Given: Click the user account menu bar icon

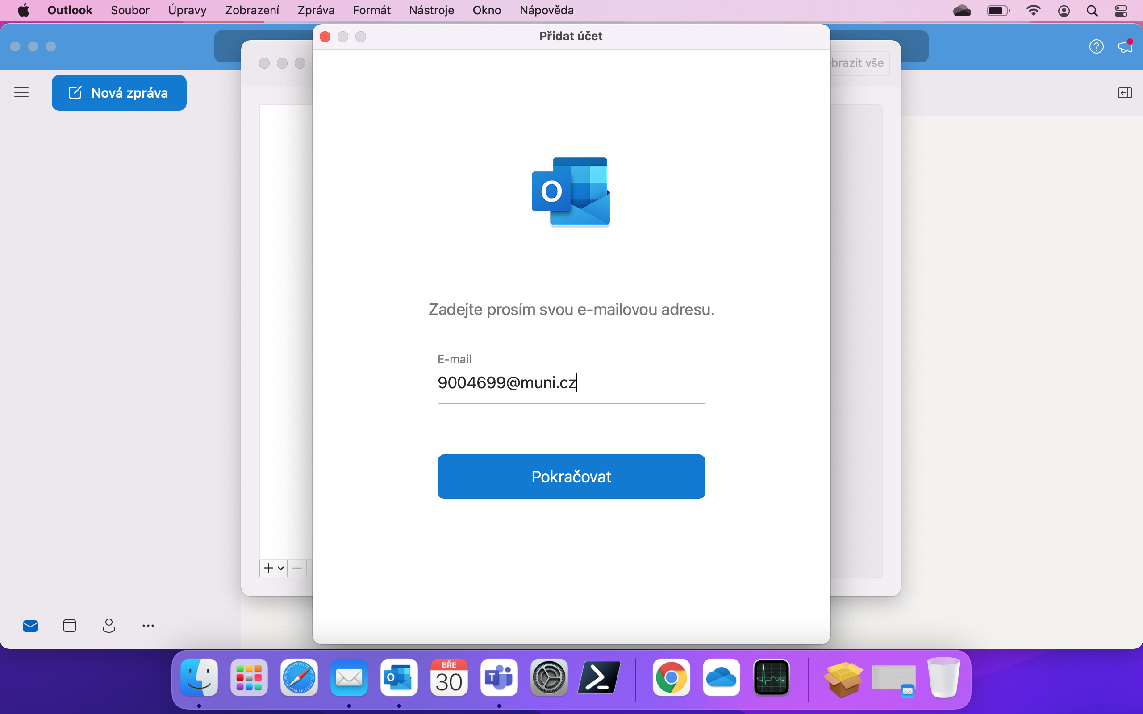Looking at the screenshot, I should pos(1064,10).
